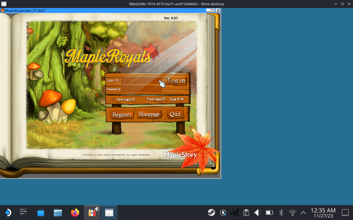Open the volume control tray icon

click(258, 213)
